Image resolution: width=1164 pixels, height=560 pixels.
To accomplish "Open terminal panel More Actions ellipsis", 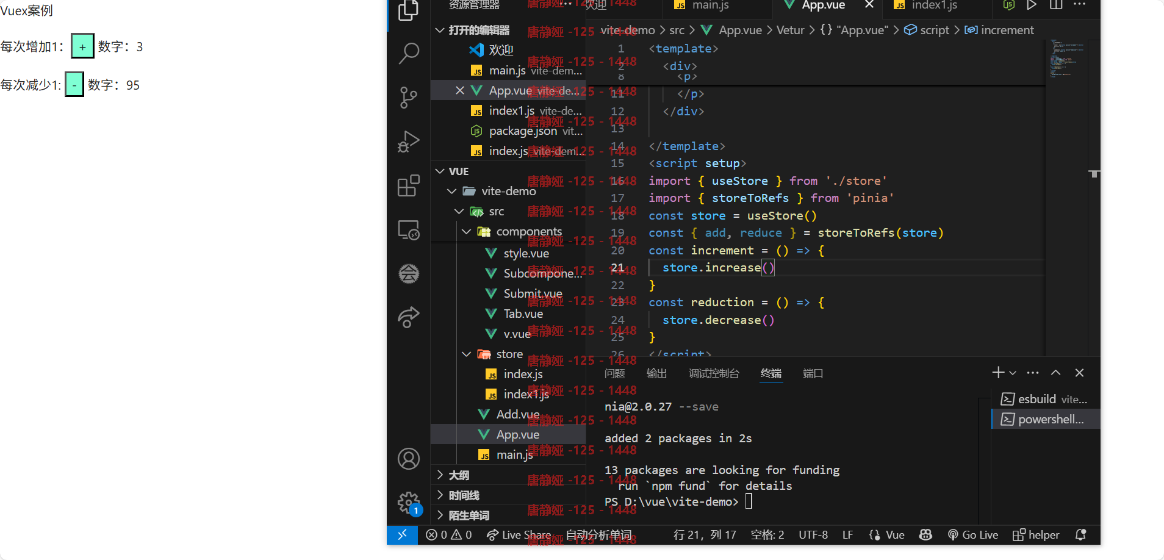I will tap(1033, 373).
